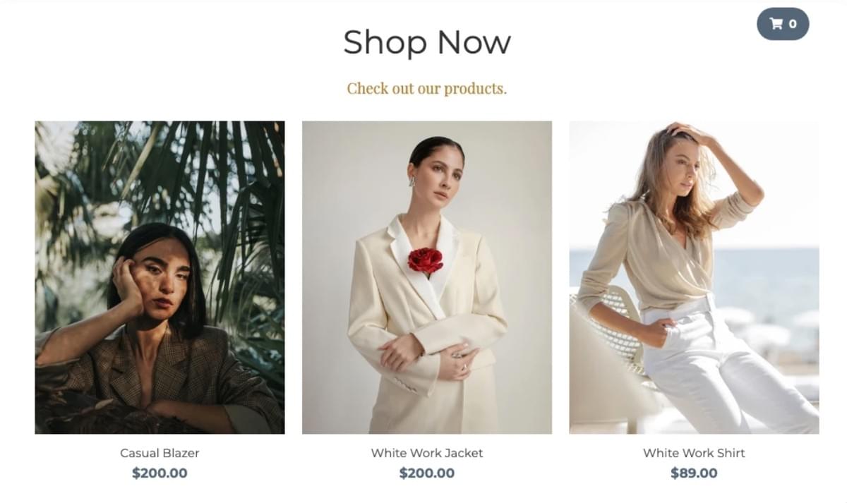Click the red rose on the jacket photo
Screen dimensions: 847x503
(x=425, y=260)
